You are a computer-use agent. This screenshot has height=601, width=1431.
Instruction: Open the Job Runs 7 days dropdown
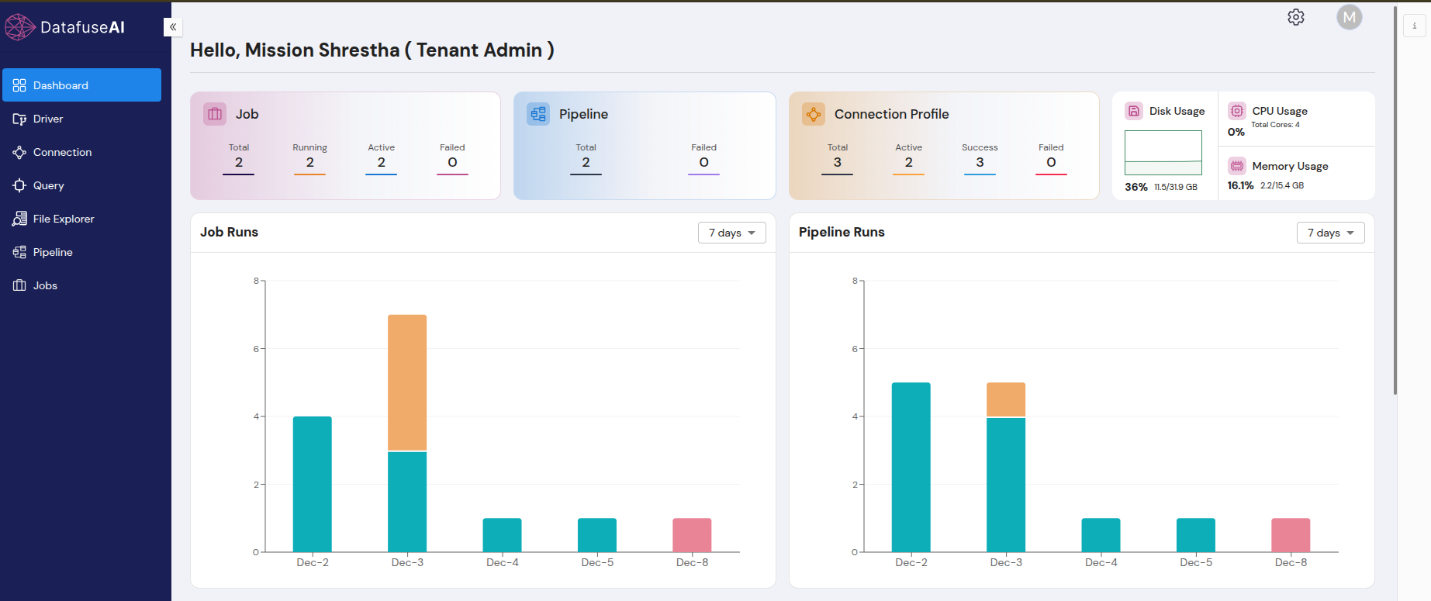(x=731, y=233)
